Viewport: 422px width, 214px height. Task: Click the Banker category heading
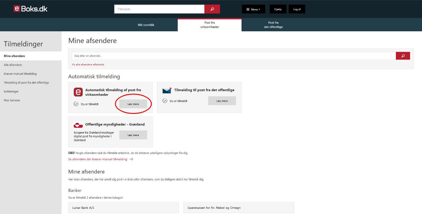75,190
